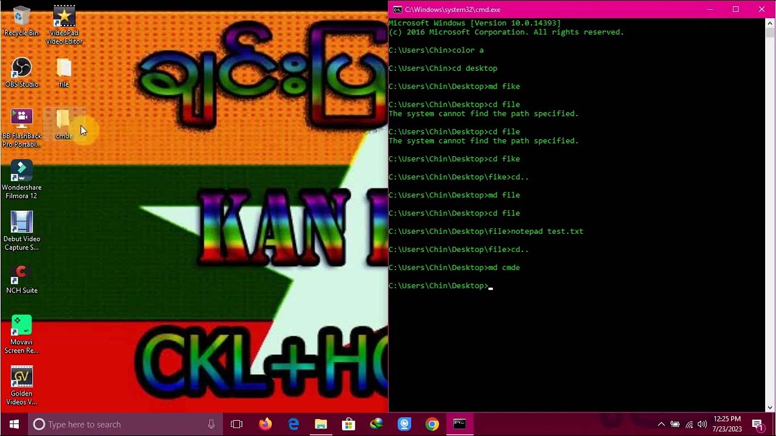Screen dimensions: 776x436
Task: Select OBS Studio desktop shortcut
Action: (22, 73)
